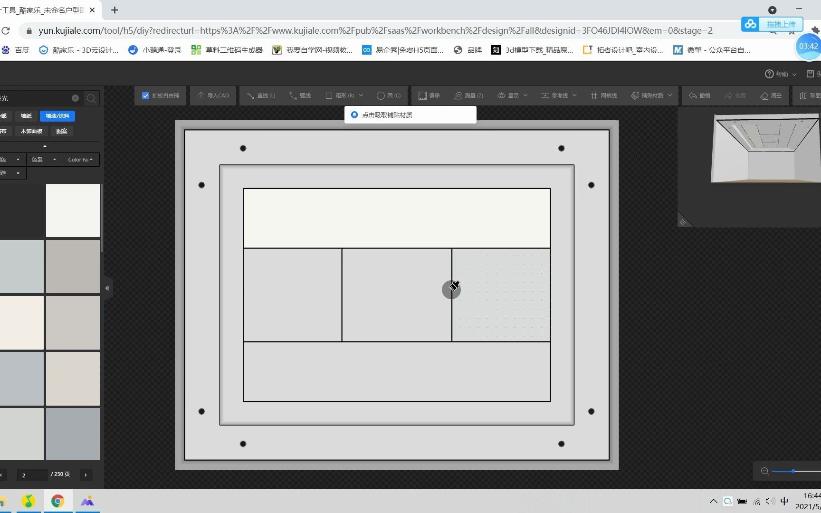The height and width of the screenshot is (513, 821).
Task: Select the 图案 pattern category tab
Action: [62, 131]
